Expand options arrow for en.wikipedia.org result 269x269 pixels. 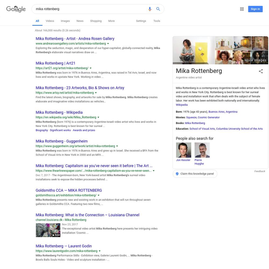tap(98, 117)
